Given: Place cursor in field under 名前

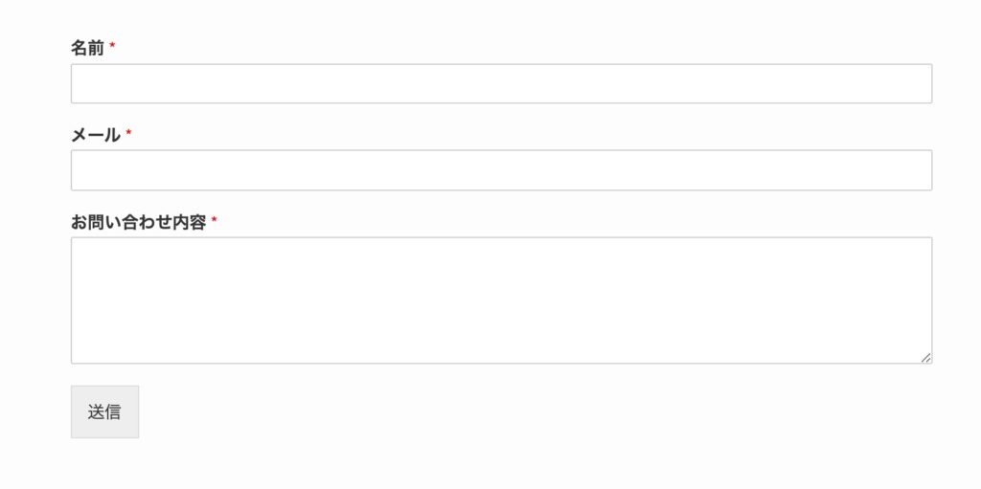Looking at the screenshot, I should [501, 84].
